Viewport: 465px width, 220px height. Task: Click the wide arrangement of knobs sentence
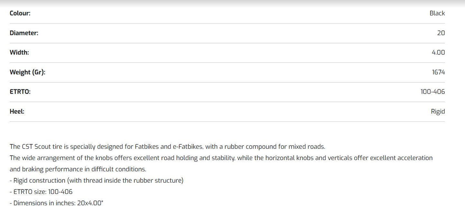click(221, 158)
